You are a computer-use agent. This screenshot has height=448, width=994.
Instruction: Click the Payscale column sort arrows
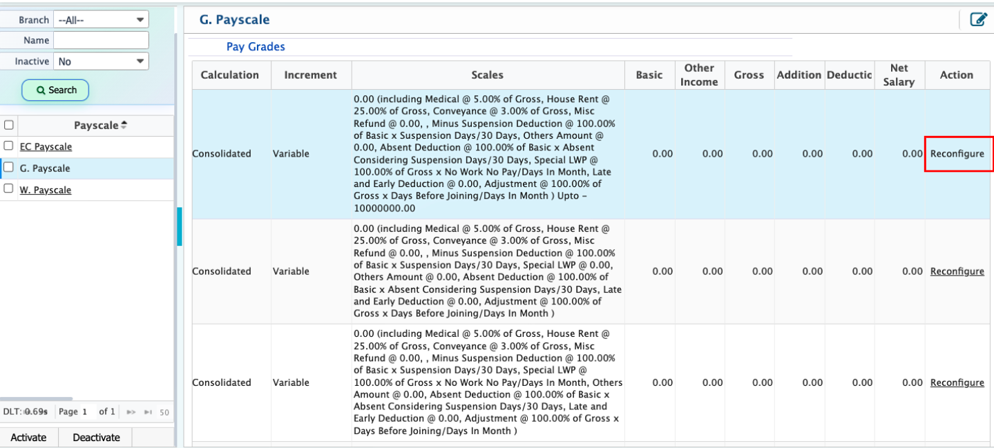point(124,125)
